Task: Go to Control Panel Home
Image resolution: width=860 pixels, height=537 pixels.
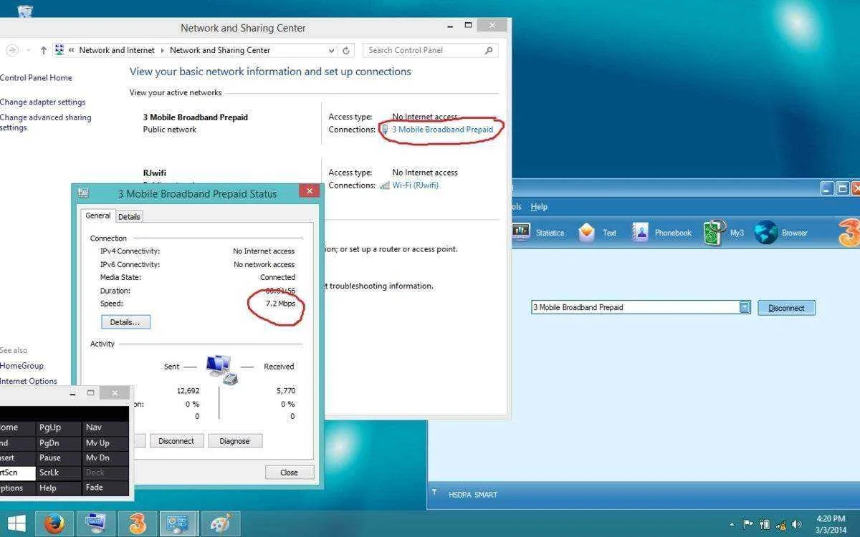Action: tap(36, 77)
